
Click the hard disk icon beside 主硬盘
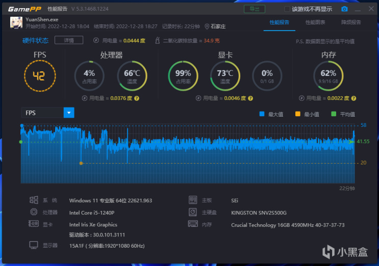pyautogui.click(x=193, y=212)
